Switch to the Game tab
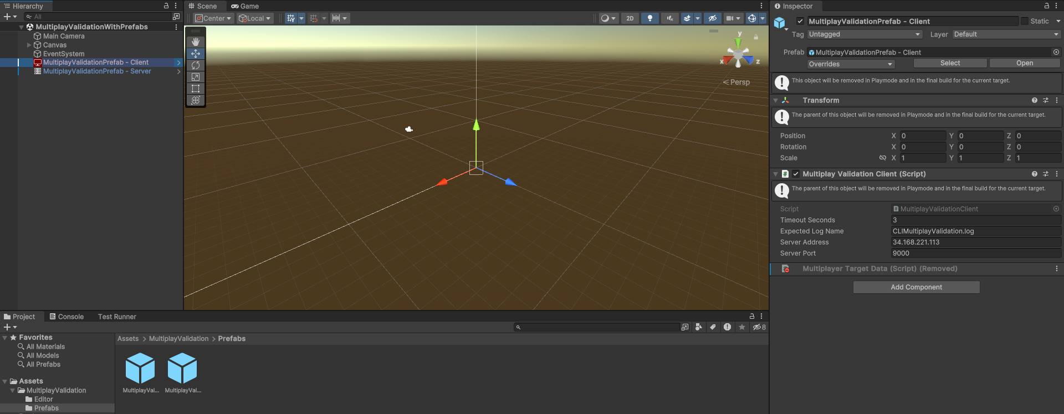The image size is (1064, 414). click(x=245, y=6)
